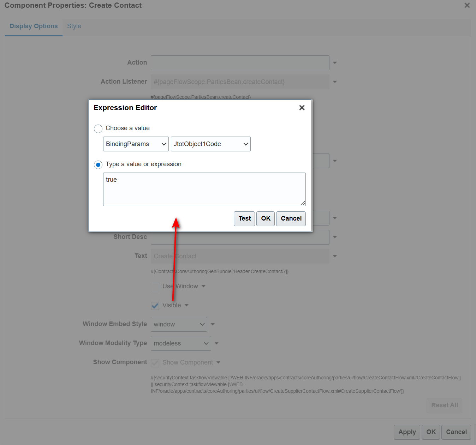Open the Window Modality Type dropdown
The image size is (476, 445).
pyautogui.click(x=181, y=343)
